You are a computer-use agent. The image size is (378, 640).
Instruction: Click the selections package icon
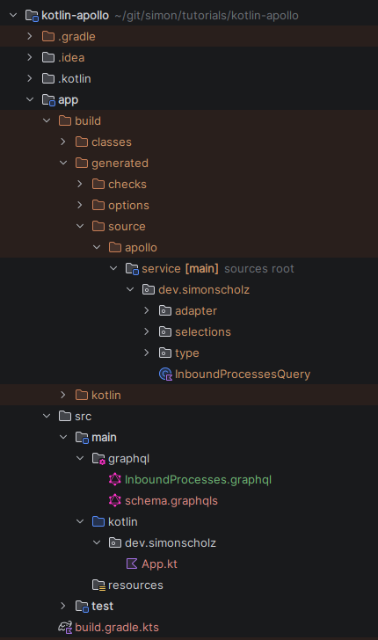[x=165, y=331]
